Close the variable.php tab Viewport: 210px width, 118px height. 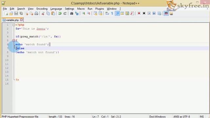click(x=21, y=20)
